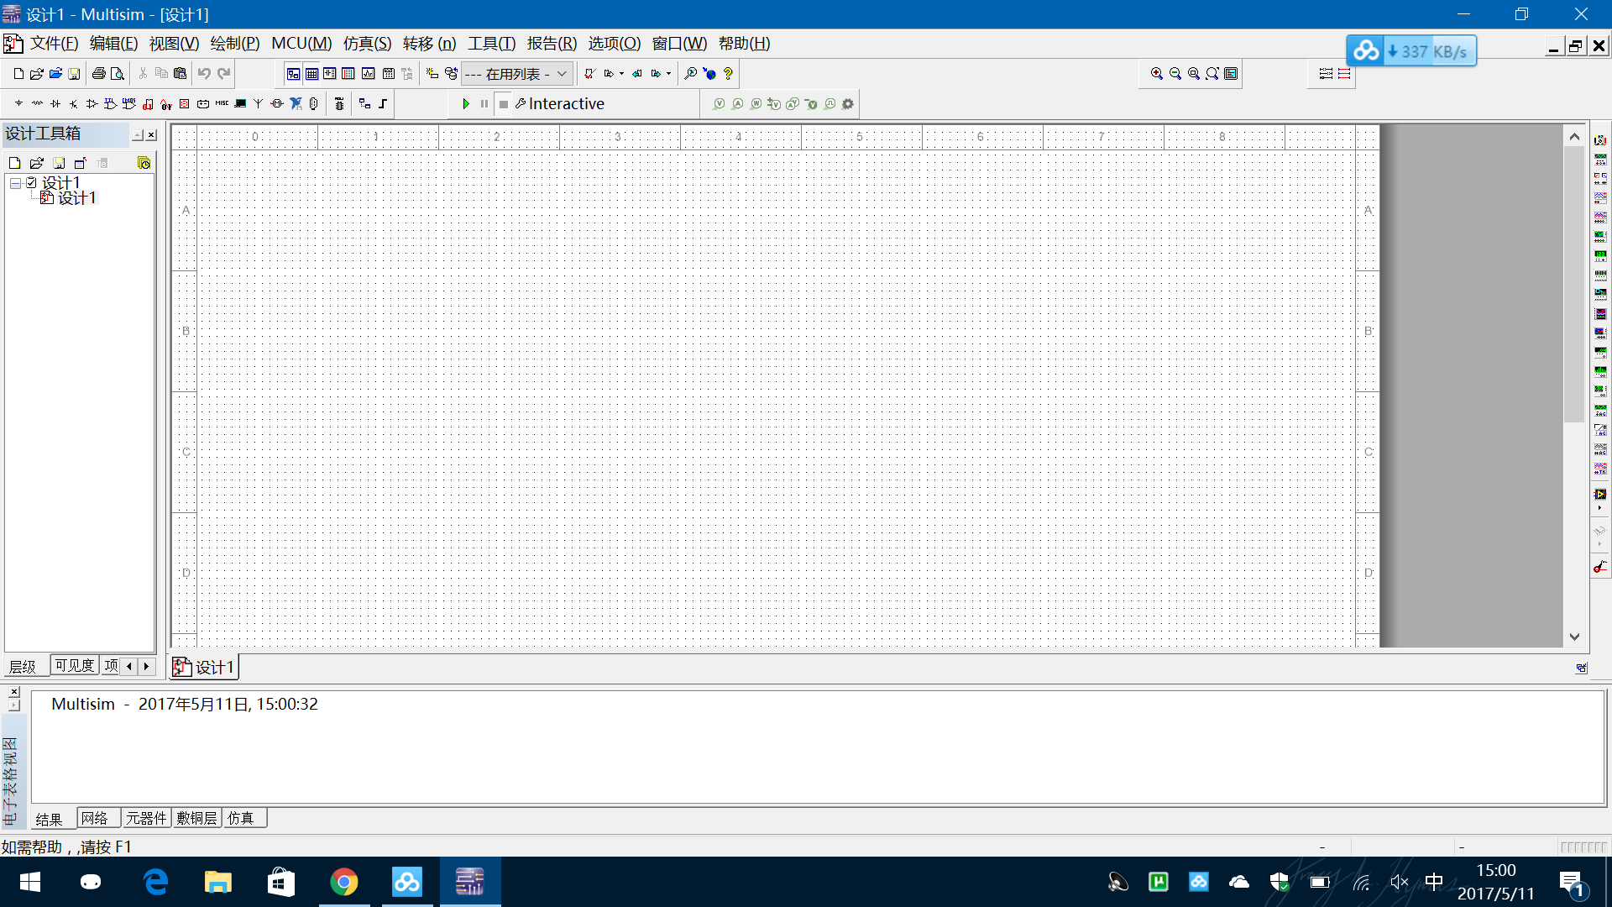This screenshot has height=907, width=1612.
Task: Click the Print icon in toolbar
Action: coord(98,74)
